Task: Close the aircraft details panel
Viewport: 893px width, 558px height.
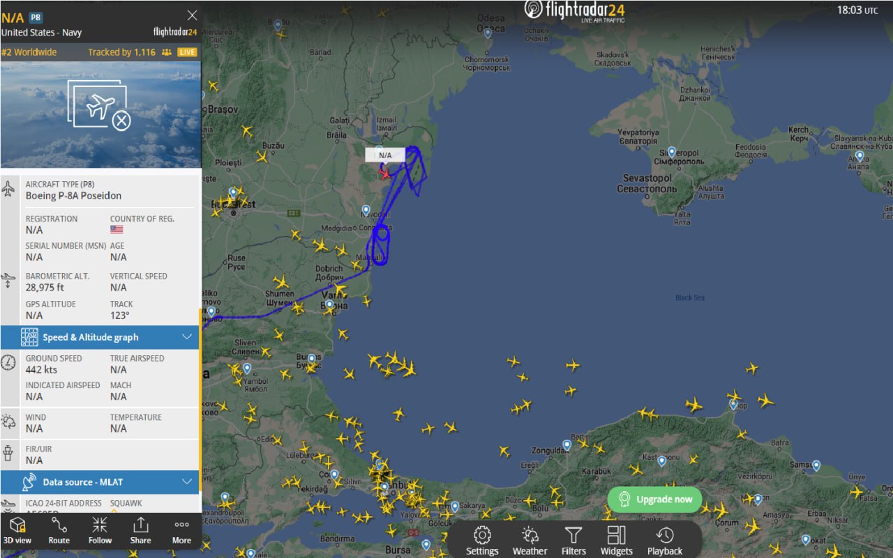Action: [192, 15]
